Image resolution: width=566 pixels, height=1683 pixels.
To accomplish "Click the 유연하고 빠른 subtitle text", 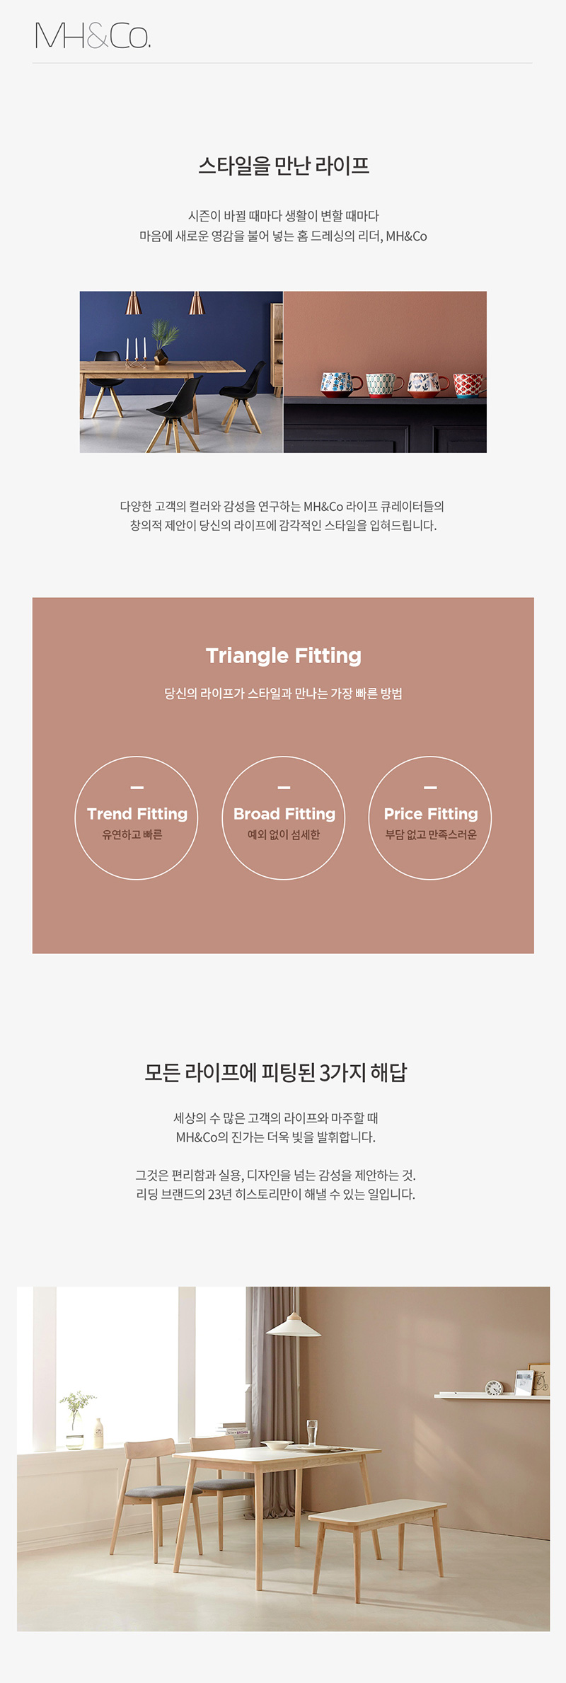I will click(x=132, y=835).
